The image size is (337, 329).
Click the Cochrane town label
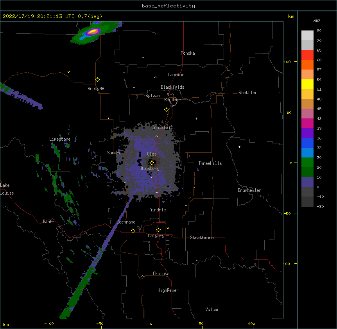coord(126,222)
